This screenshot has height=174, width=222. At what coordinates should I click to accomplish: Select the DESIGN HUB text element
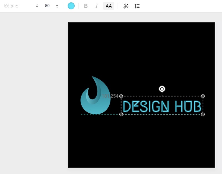pos(162,106)
